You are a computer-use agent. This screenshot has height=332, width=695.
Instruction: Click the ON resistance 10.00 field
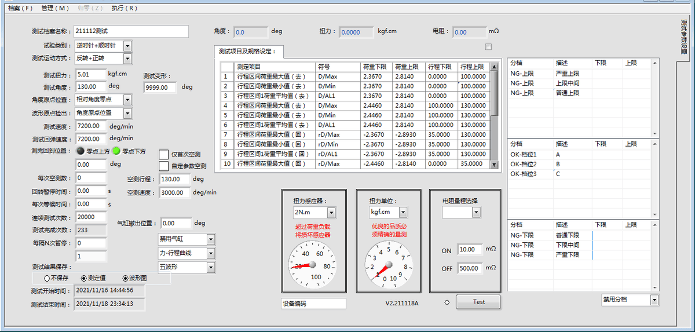click(x=469, y=250)
